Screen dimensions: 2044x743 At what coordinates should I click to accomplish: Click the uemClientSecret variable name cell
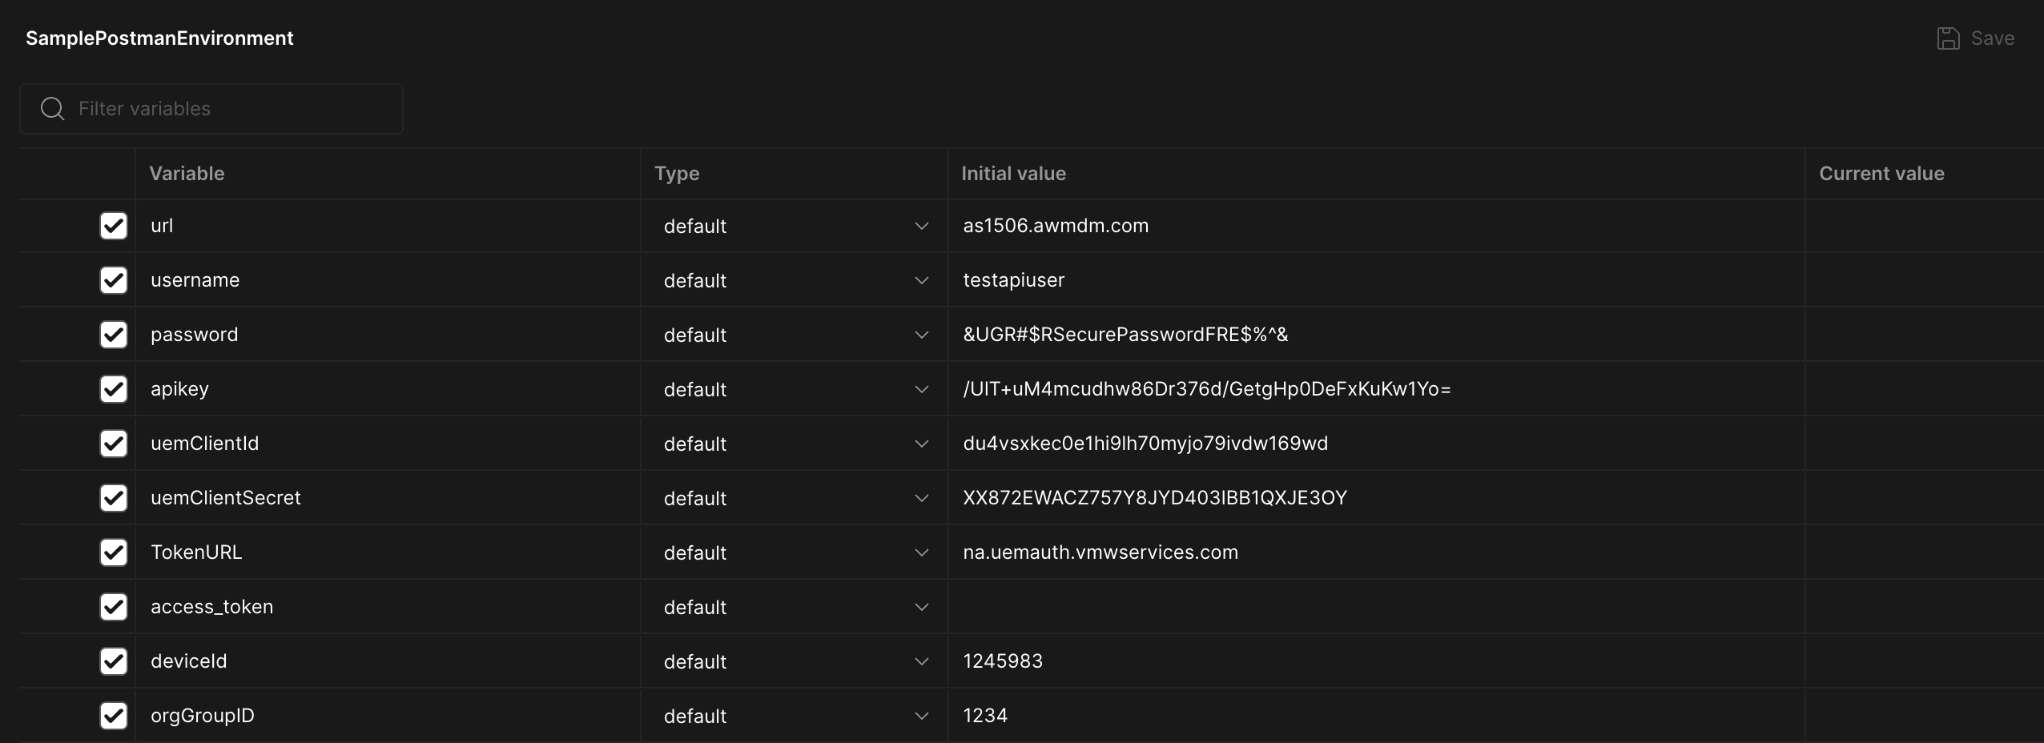pyautogui.click(x=388, y=498)
